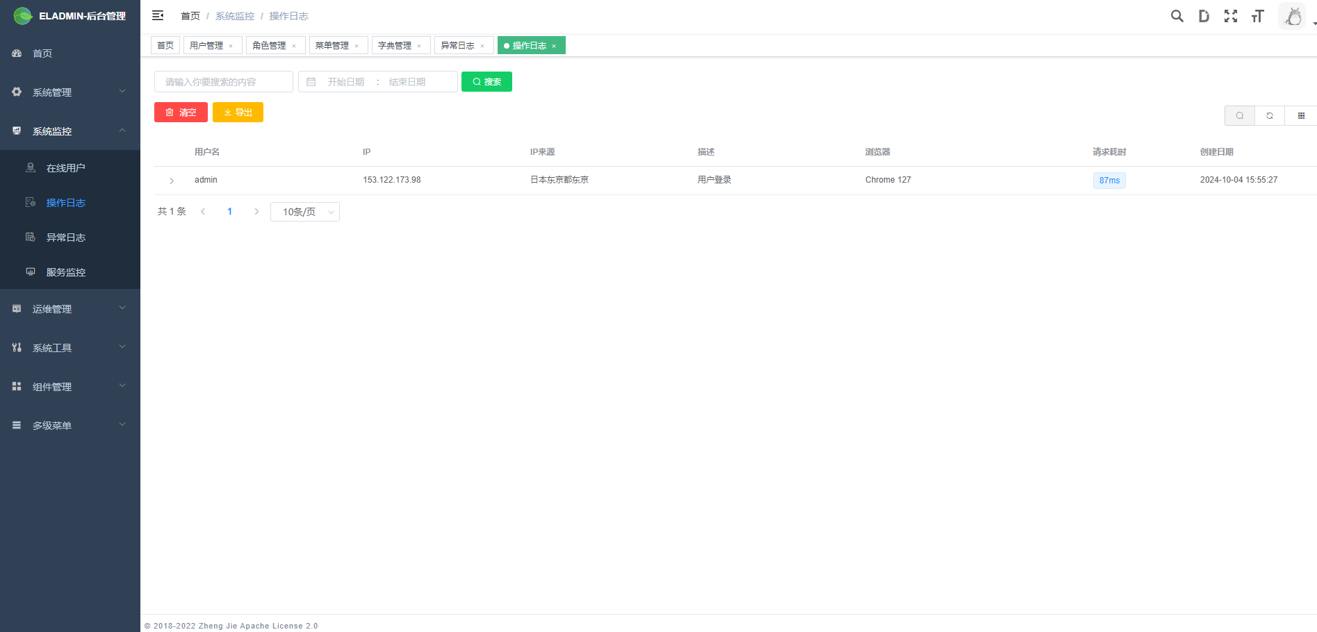Click the 请求耗时 column header
This screenshot has height=632, width=1317.
(x=1109, y=152)
